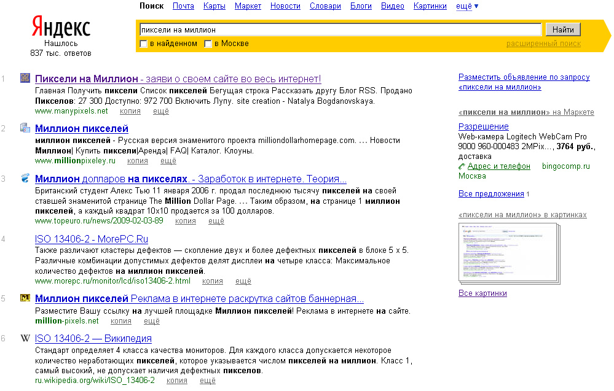Click the Wikipedia W favicon
The height and width of the screenshot is (391, 614).
tap(25, 338)
